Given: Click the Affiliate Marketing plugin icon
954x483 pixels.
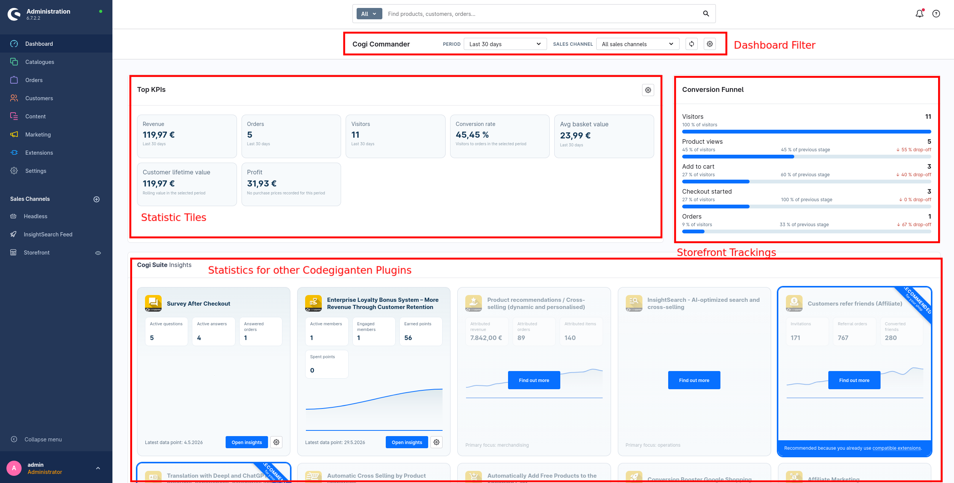Looking at the screenshot, I should [x=794, y=477].
